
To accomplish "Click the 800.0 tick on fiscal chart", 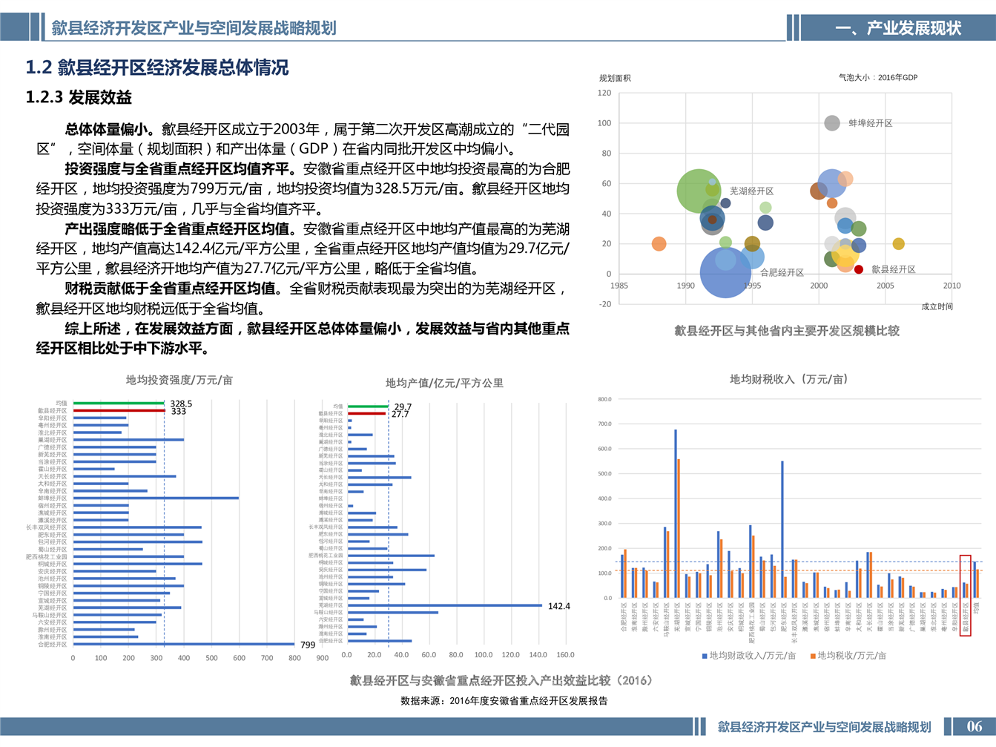I will (x=604, y=400).
